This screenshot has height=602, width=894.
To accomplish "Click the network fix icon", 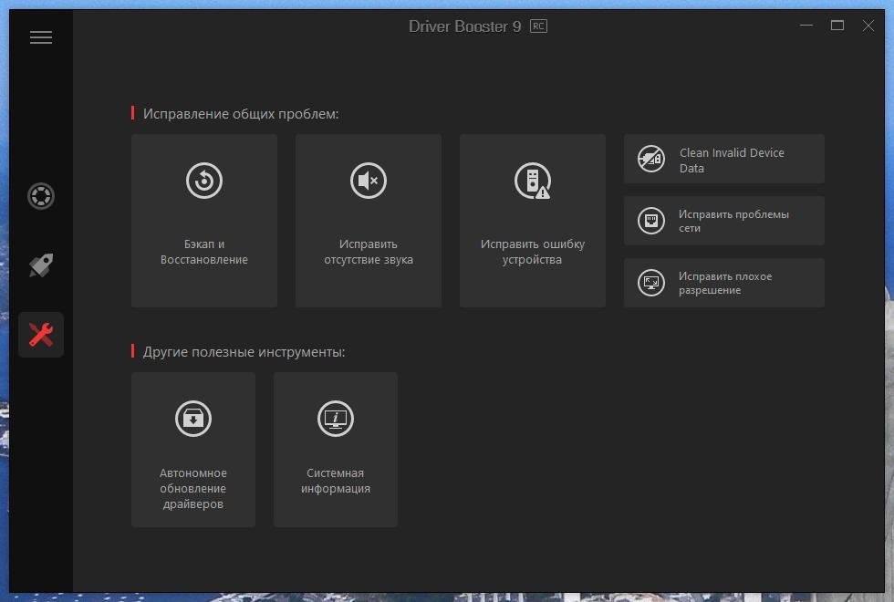I will click(651, 222).
